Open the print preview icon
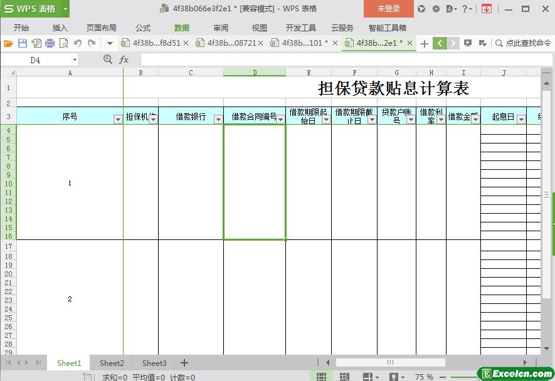Screen dimensions: 555x381 click(x=63, y=43)
